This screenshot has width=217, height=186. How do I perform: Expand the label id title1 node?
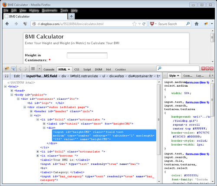pos(44,124)
